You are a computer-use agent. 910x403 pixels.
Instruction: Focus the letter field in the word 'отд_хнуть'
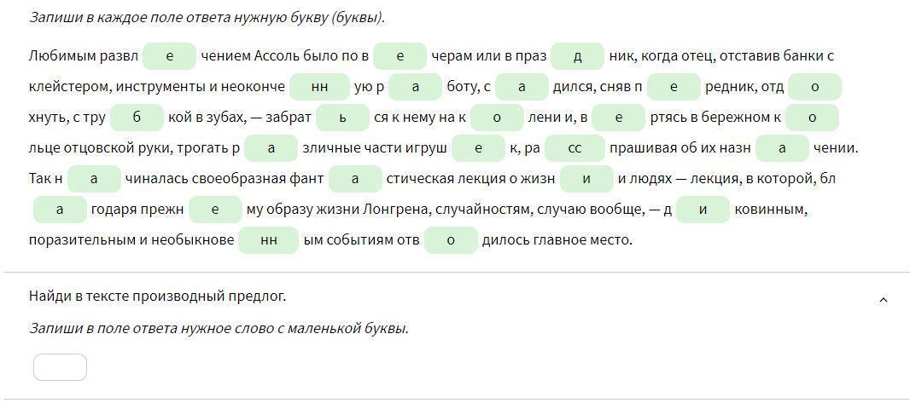point(814,87)
